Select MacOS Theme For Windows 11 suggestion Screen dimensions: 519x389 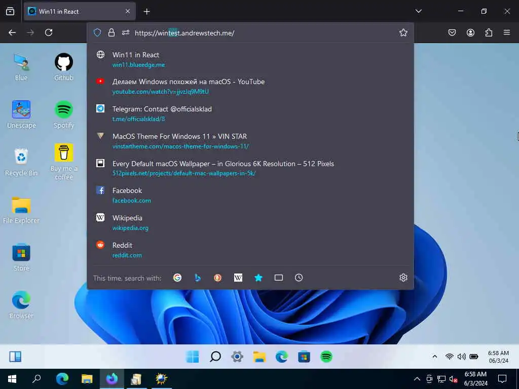[250, 141]
